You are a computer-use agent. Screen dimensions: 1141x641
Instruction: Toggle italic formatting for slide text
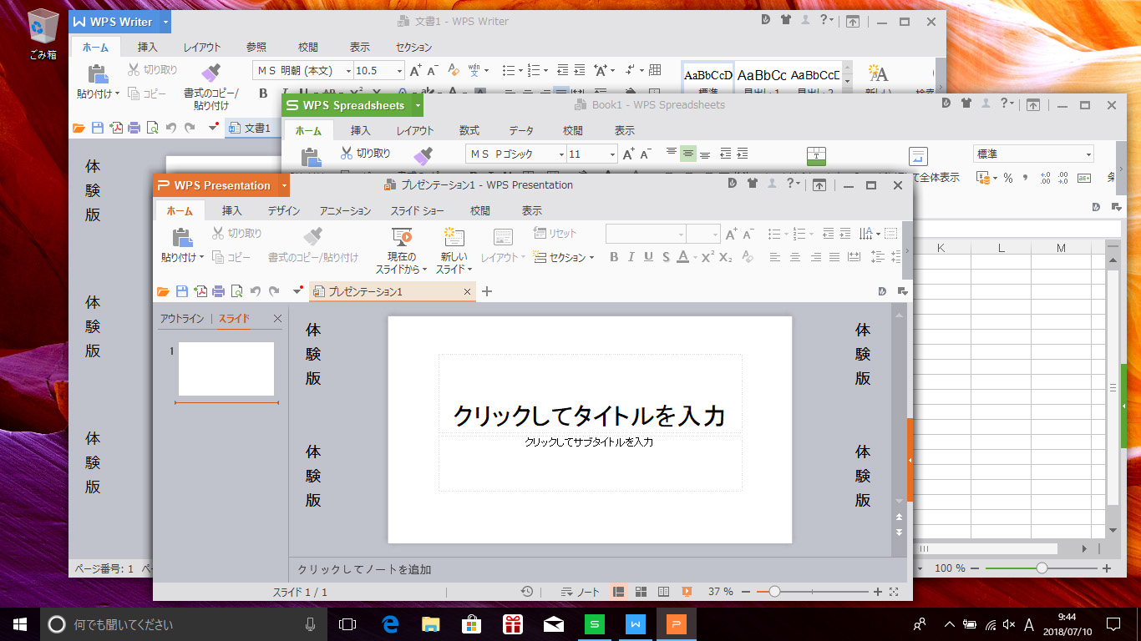[631, 257]
